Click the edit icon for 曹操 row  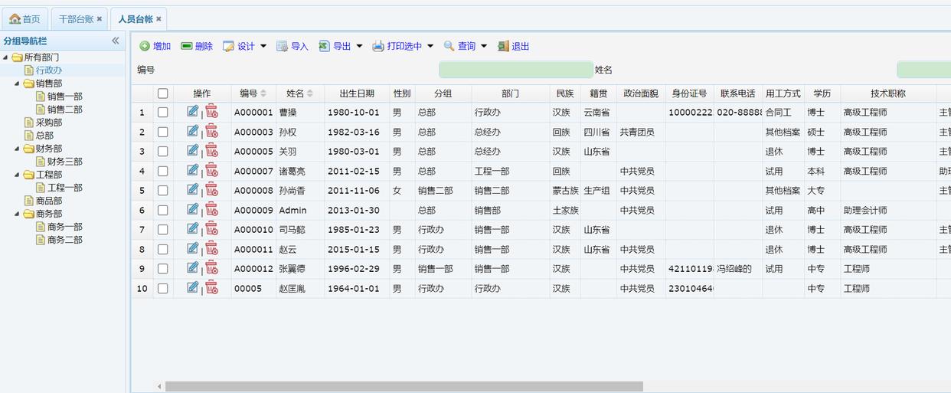(192, 112)
